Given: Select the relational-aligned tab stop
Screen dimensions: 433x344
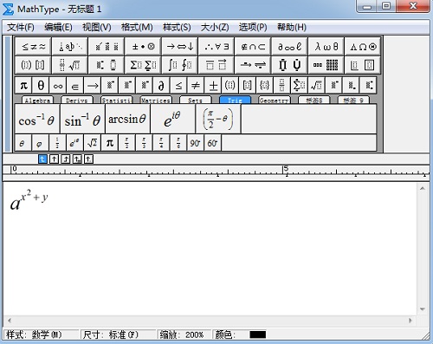Looking at the screenshot, I should [x=77, y=159].
